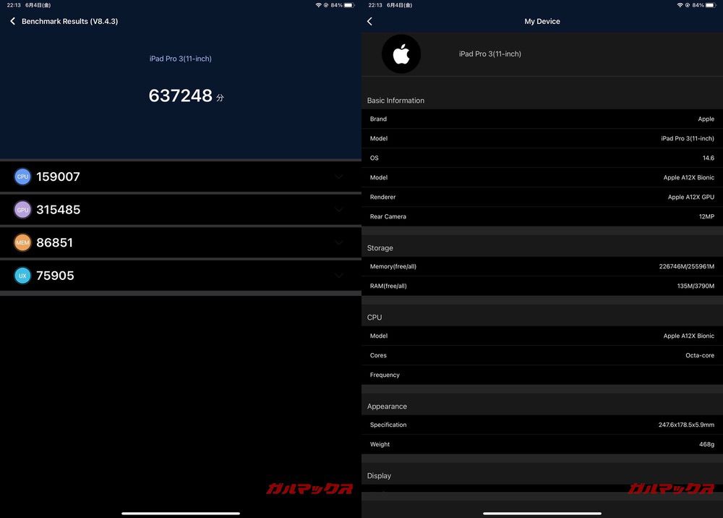Viewport: 723px width, 518px height.
Task: Select the Memory(free/all) storage row
Action: click(x=542, y=266)
